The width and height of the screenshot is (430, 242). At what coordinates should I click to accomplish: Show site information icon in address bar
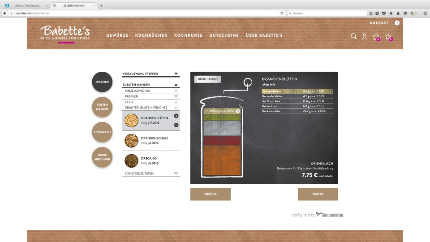[12, 13]
